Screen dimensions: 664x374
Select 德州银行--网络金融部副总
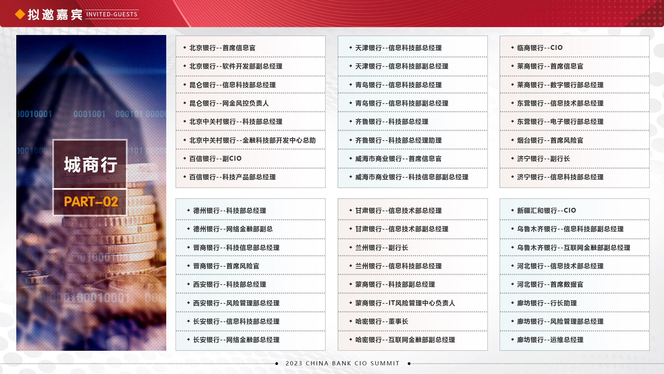tap(233, 229)
